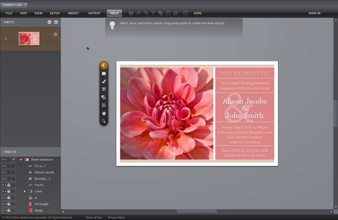Viewport: 338px width, 220px height.
Task: Collapse the Sheet Invitation object tree
Action: [x=21, y=159]
